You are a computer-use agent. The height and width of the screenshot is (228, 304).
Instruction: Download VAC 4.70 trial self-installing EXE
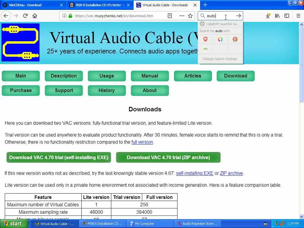59,157
